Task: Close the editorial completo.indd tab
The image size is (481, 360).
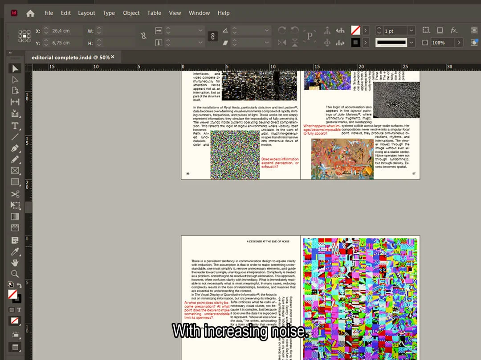Action: (x=113, y=57)
